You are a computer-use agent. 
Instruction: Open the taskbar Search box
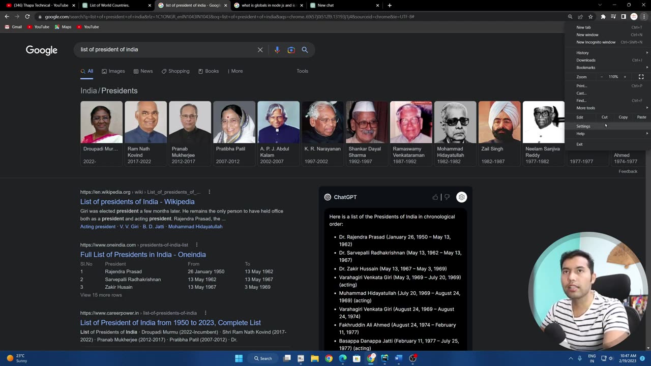pyautogui.click(x=263, y=358)
